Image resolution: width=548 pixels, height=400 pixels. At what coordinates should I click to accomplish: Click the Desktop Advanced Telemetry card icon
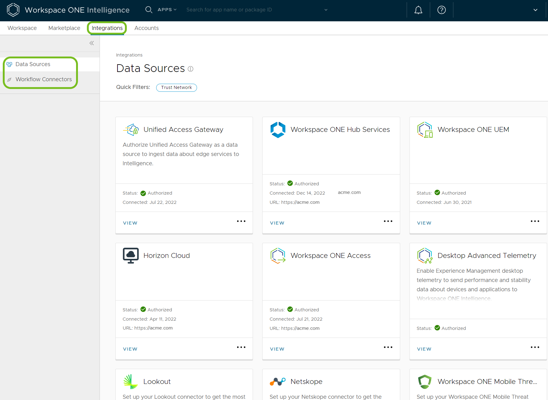425,256
